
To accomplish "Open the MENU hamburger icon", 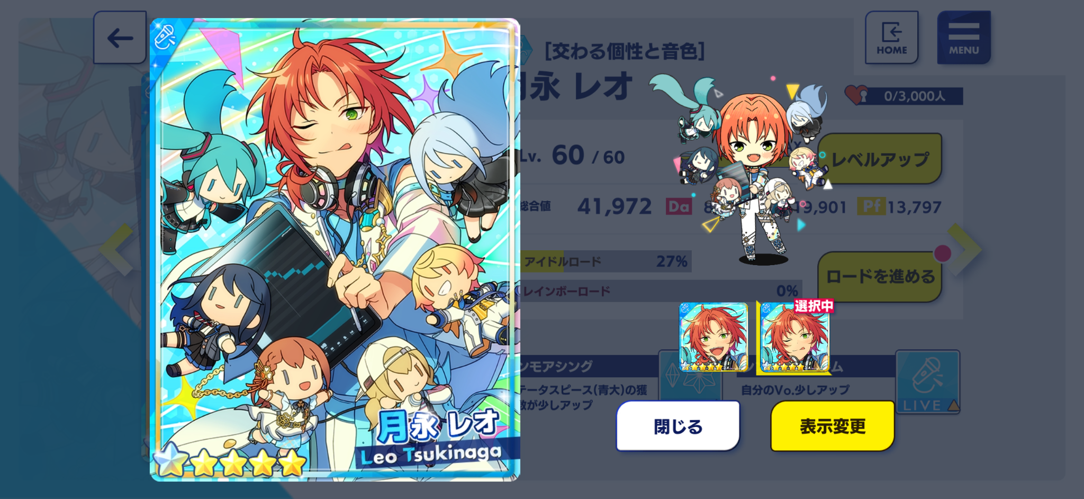I will [963, 38].
